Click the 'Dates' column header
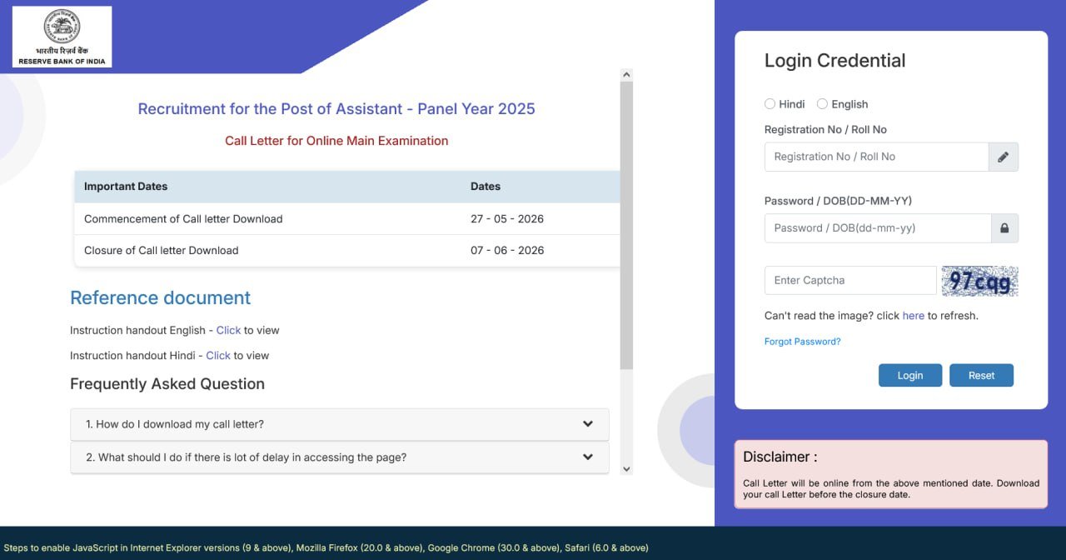 486,187
